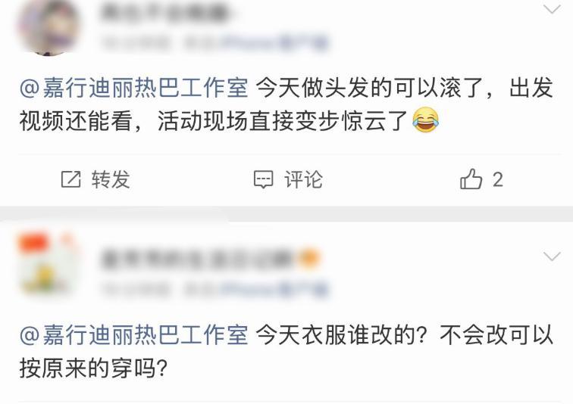Tap the orange badge beside second username
The width and height of the screenshot is (573, 404).
click(x=309, y=258)
